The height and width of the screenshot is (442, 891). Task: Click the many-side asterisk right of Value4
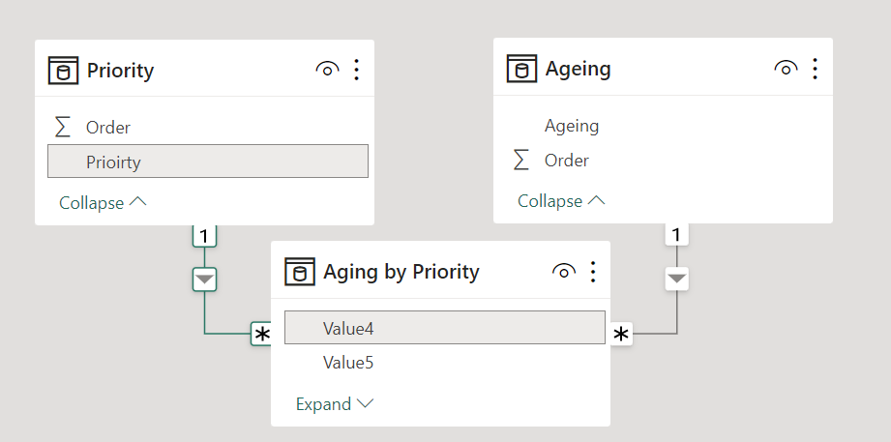tap(621, 334)
